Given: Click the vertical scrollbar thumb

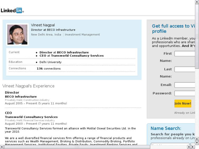Looking at the screenshot, I should pos(197,36).
